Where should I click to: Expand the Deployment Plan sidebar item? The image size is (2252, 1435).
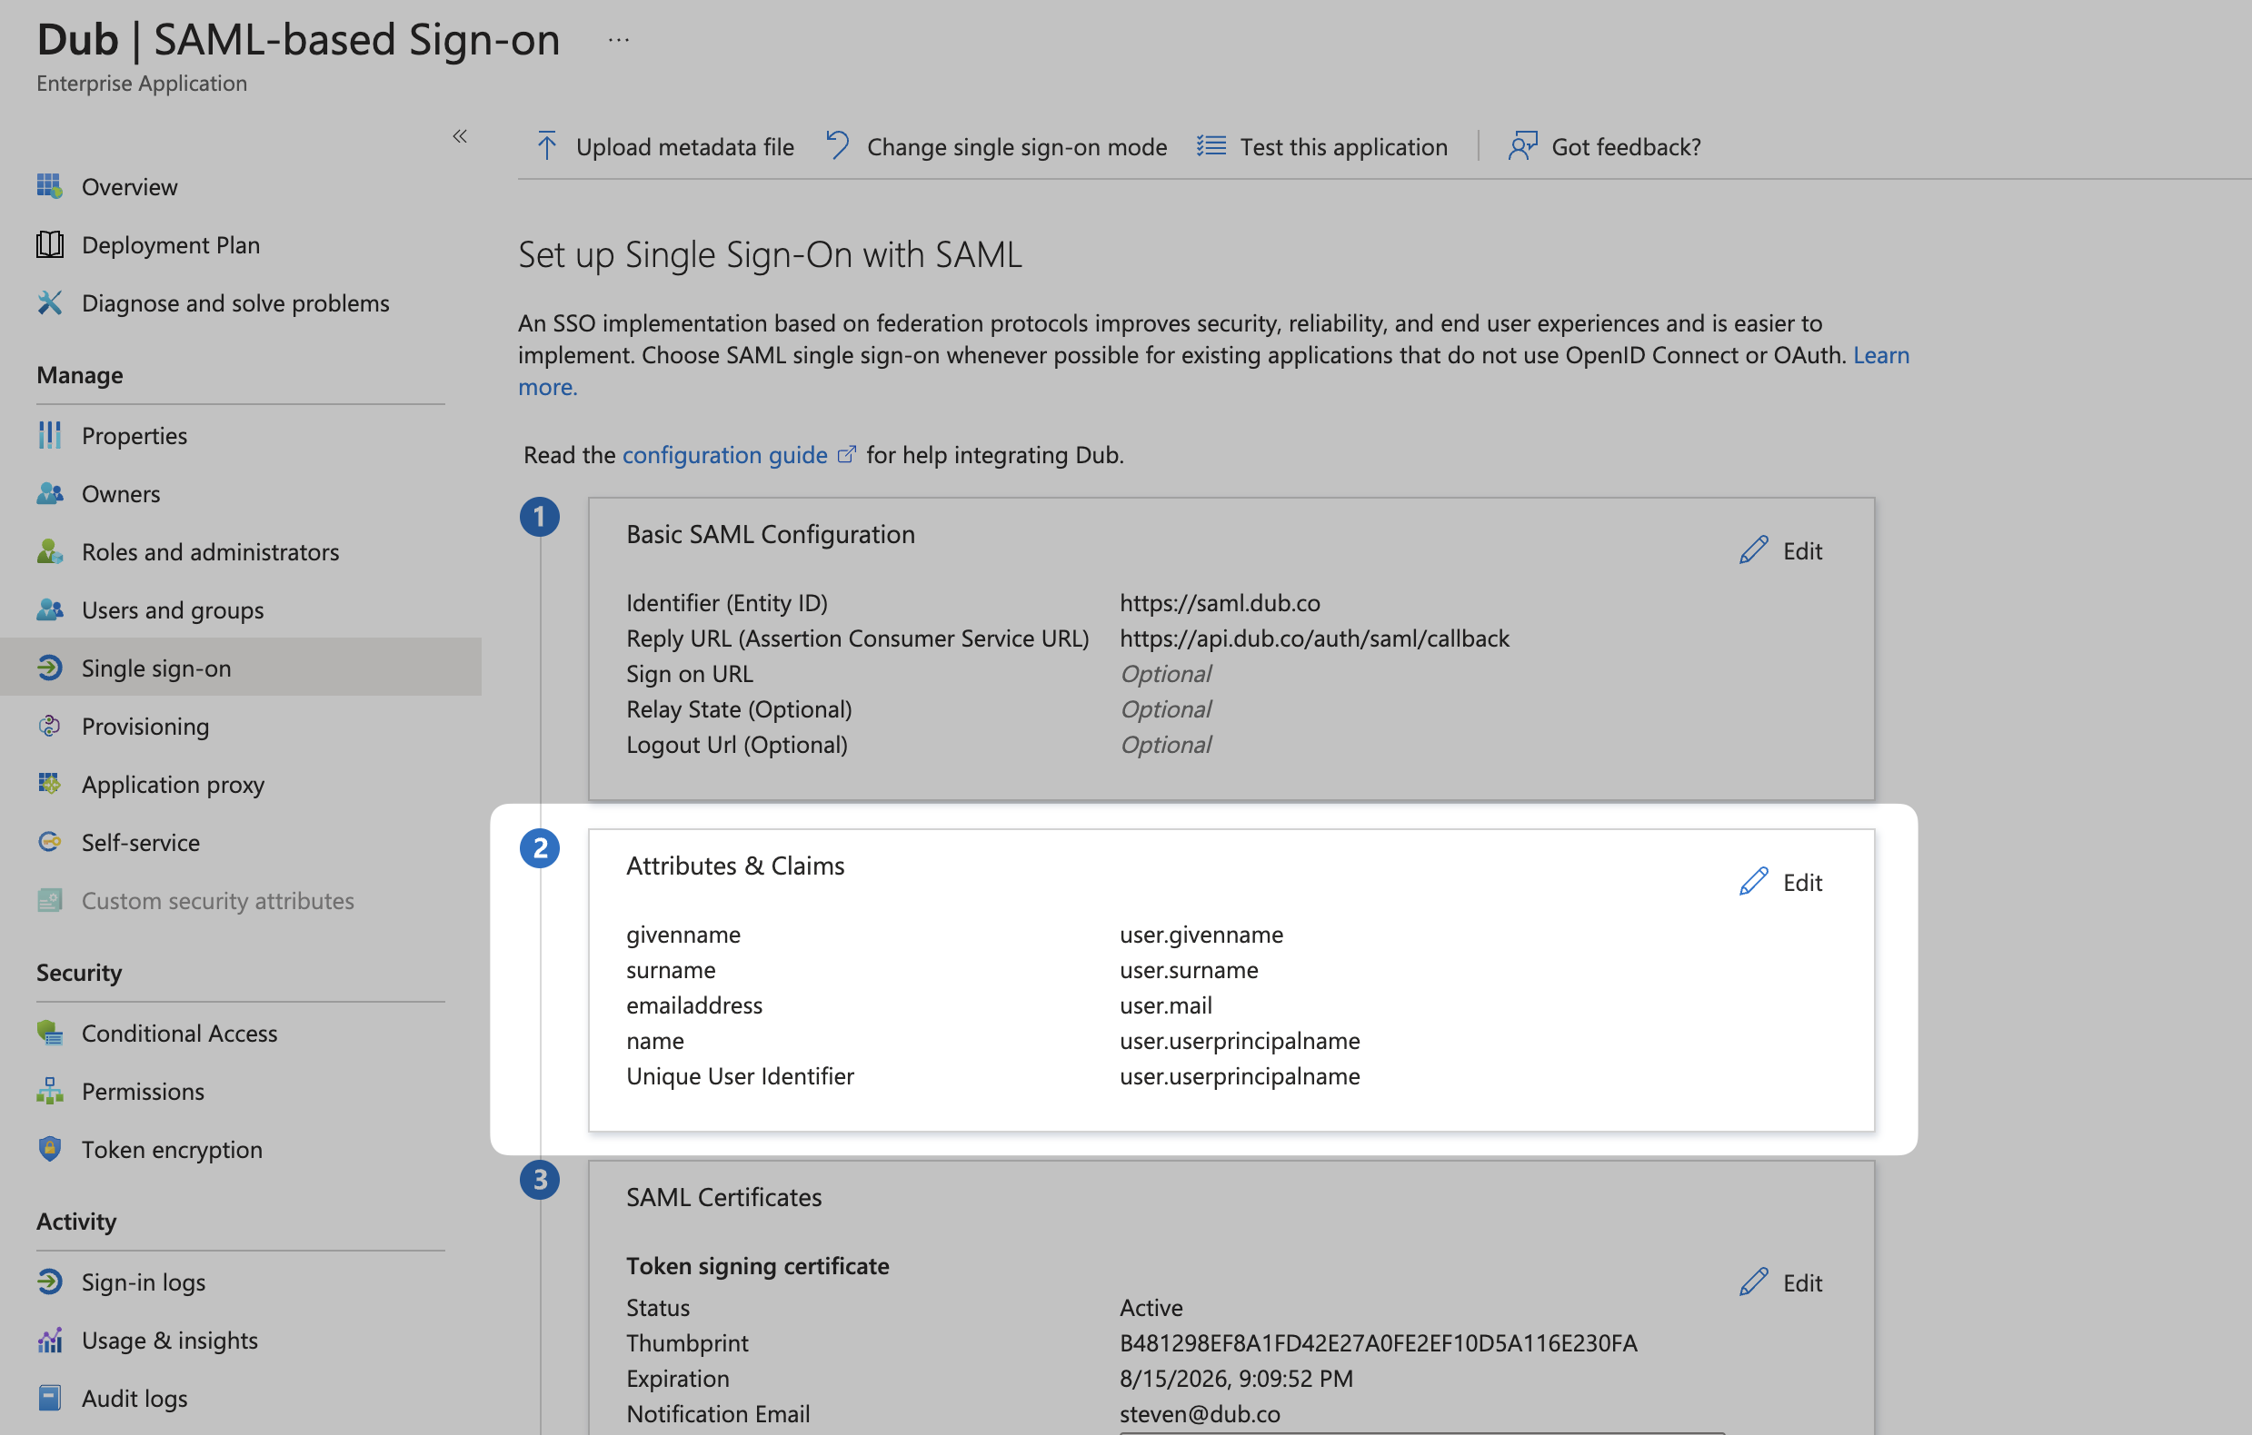click(171, 242)
